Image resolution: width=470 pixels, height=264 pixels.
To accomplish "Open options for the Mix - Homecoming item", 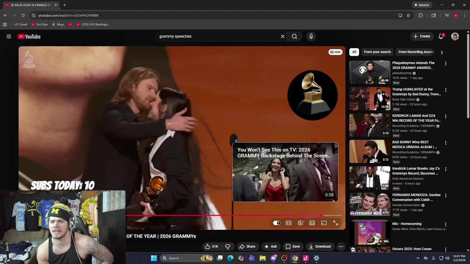I will [446, 224].
